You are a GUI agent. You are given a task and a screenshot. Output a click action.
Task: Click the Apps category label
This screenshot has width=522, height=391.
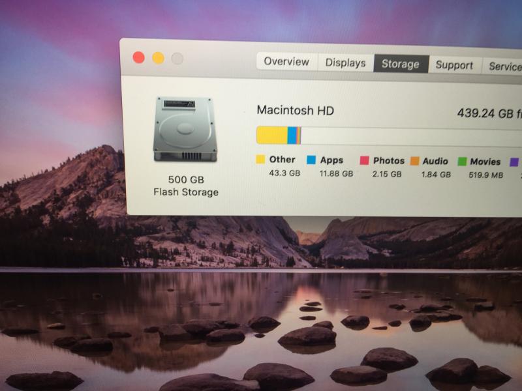(x=331, y=160)
